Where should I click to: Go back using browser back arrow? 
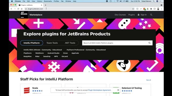[11, 9]
